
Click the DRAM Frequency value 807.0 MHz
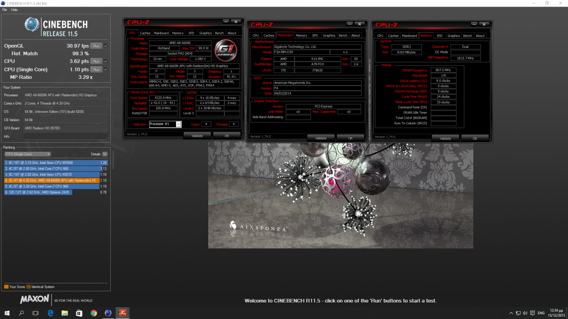[443, 70]
